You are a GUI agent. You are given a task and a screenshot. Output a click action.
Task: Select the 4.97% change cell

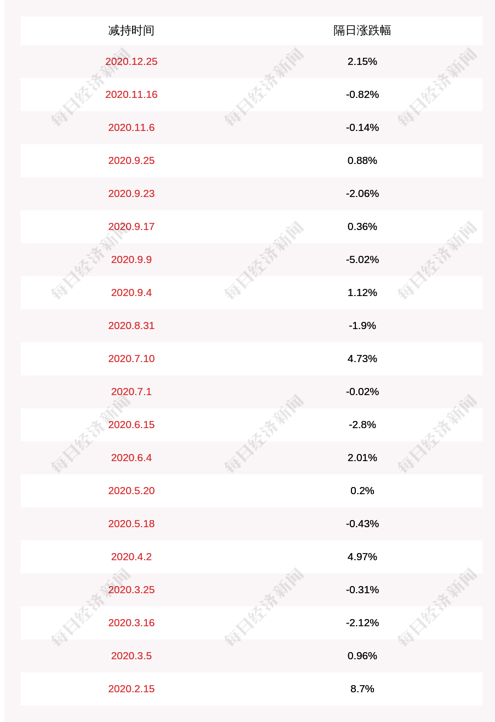(362, 556)
